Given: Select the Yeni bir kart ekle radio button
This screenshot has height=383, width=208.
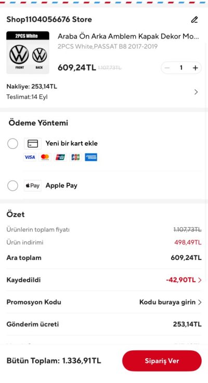Looking at the screenshot, I should click(12, 144).
